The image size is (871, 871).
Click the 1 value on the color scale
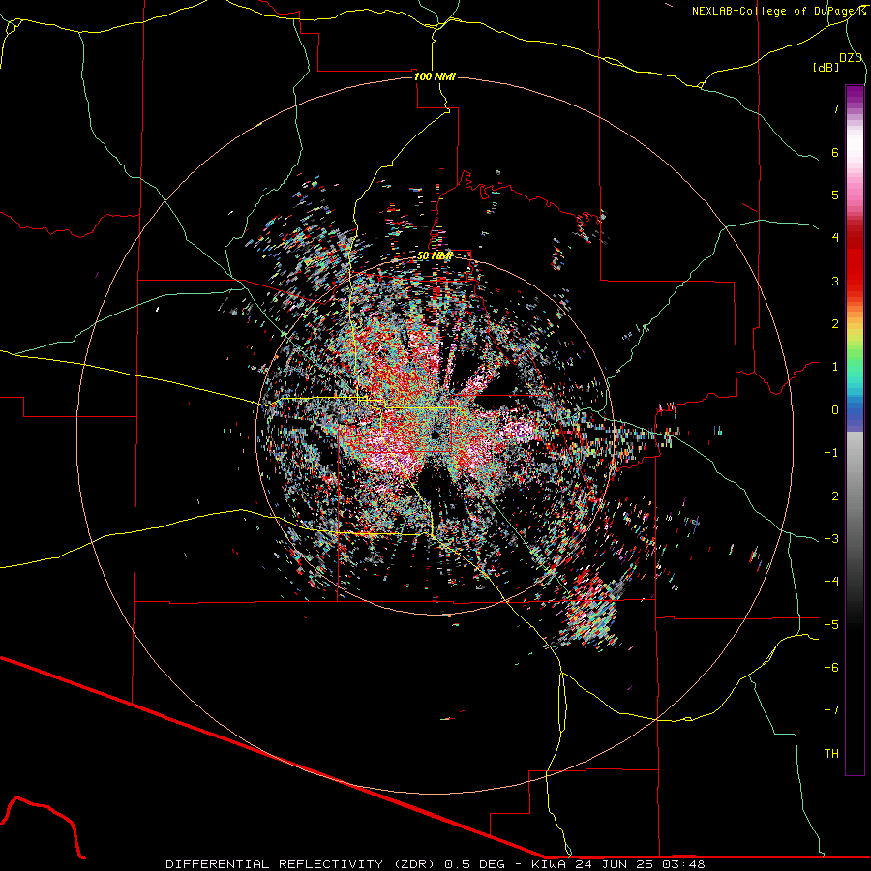click(835, 367)
